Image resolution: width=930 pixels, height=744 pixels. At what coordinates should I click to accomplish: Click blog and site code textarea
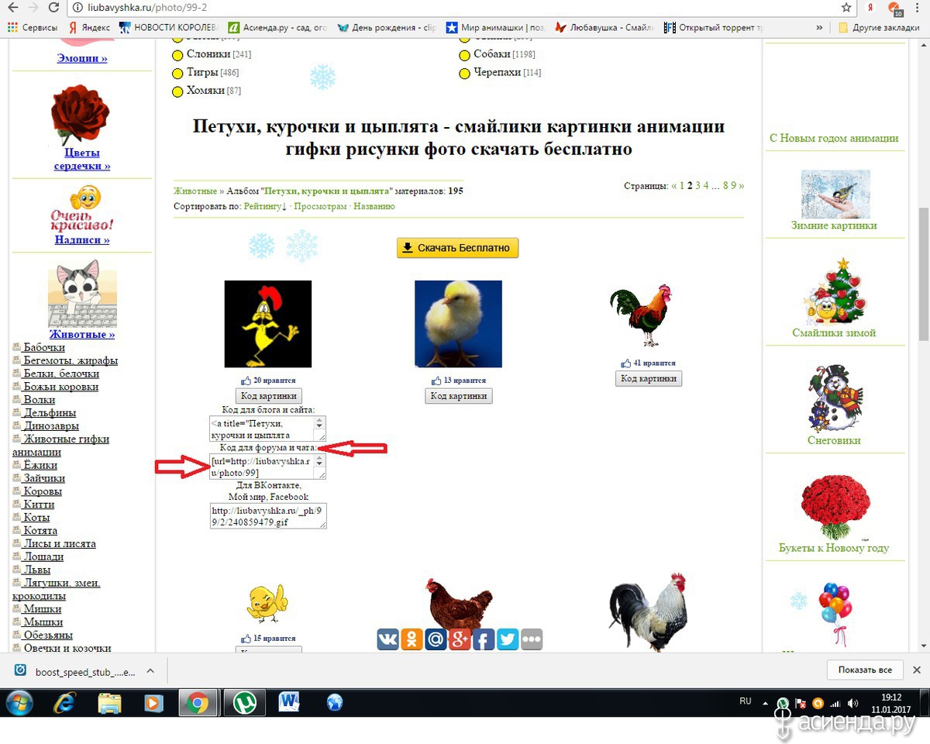tap(267, 429)
